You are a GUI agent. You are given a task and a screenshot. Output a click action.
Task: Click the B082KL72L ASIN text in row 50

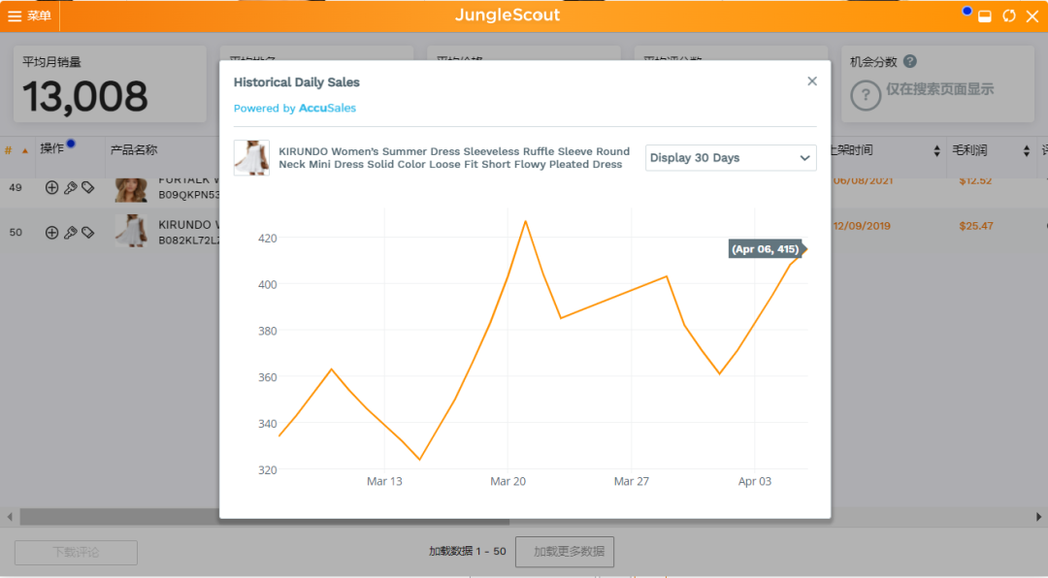[188, 241]
